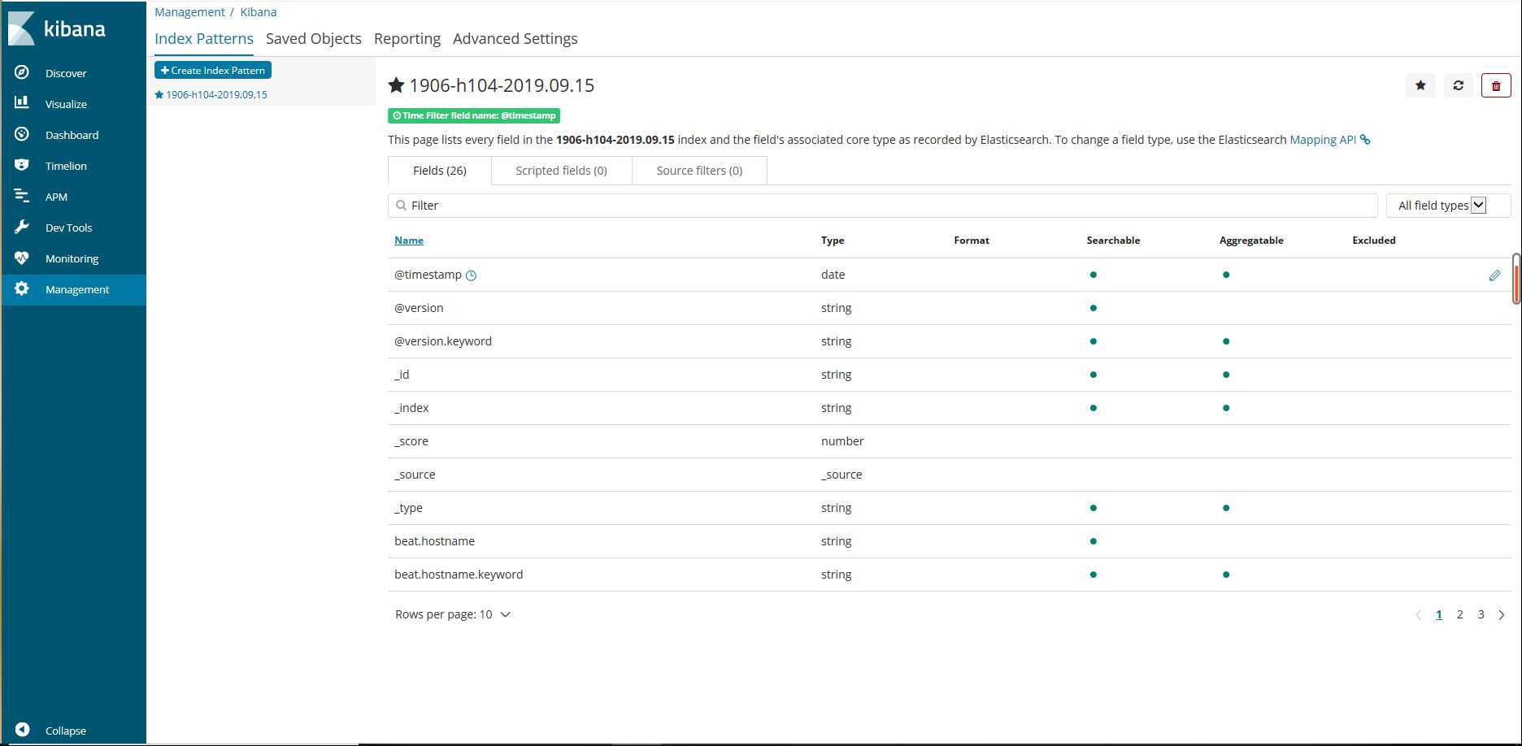Open Dev Tools menu item
Screen dimensions: 1522x746
pyautogui.click(x=68, y=228)
